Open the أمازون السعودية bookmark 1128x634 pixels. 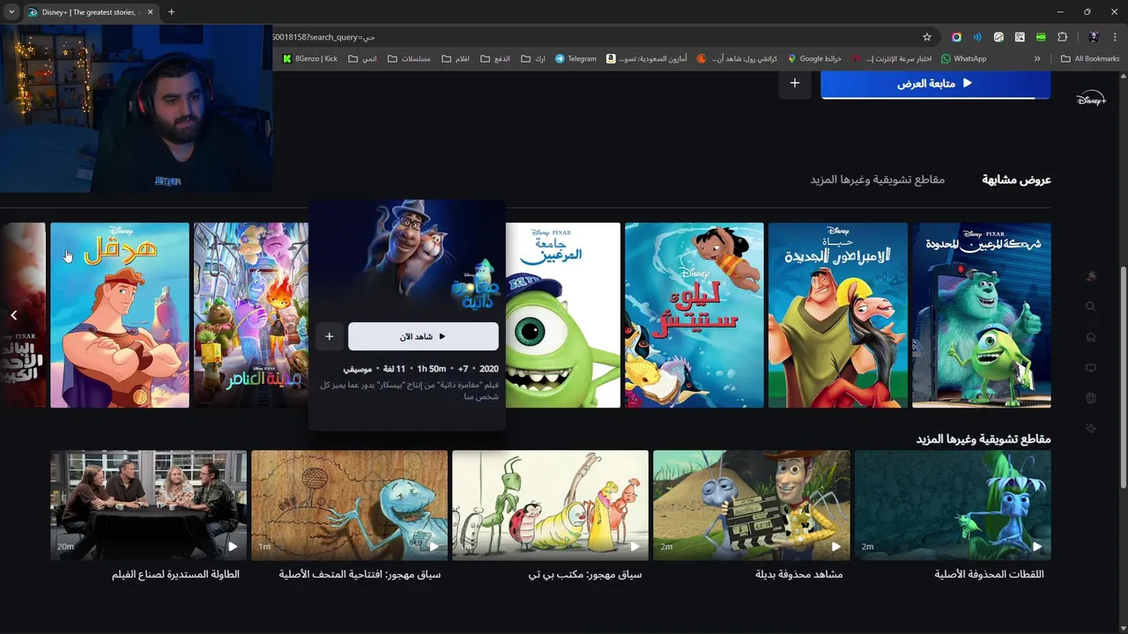click(647, 59)
